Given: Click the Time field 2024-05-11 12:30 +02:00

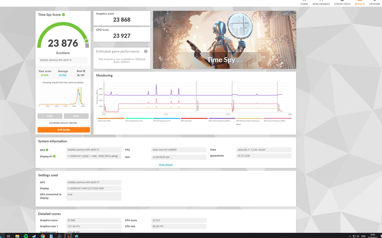Looking at the screenshot, I should [264, 150].
